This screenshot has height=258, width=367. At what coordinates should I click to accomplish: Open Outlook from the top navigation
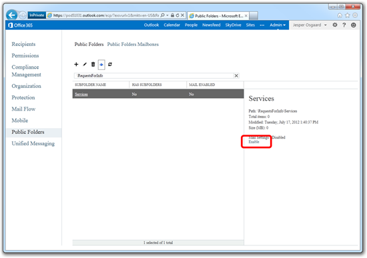click(x=151, y=25)
